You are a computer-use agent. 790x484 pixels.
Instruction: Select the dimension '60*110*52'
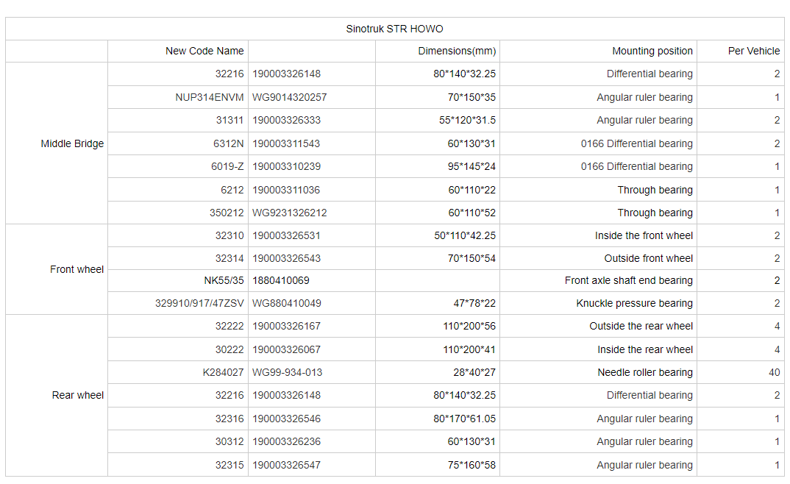pos(472,213)
